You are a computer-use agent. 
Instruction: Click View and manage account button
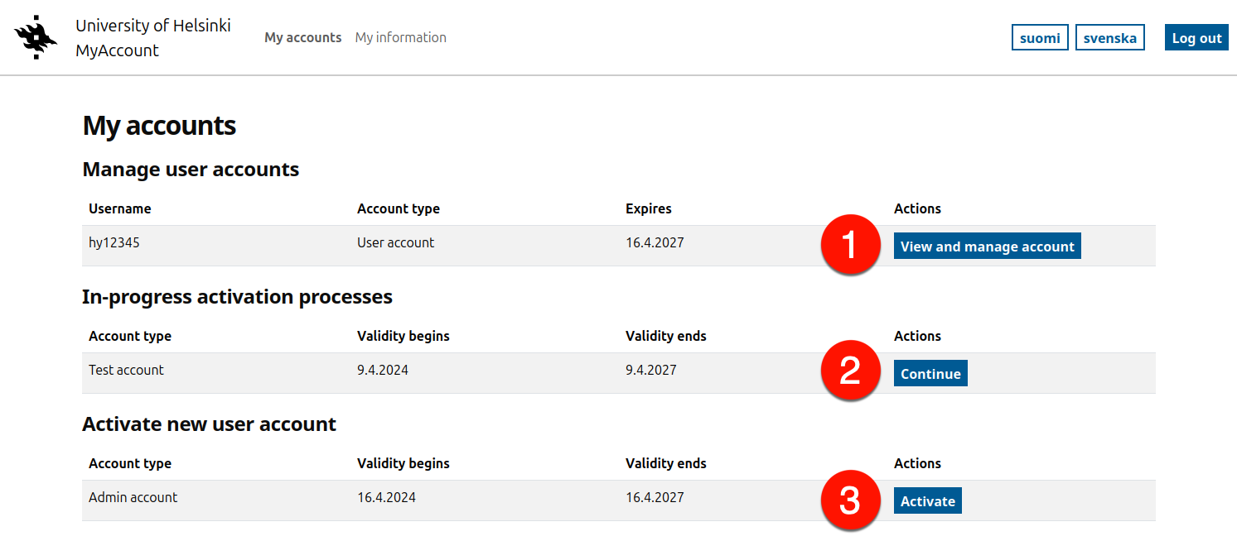pos(987,247)
